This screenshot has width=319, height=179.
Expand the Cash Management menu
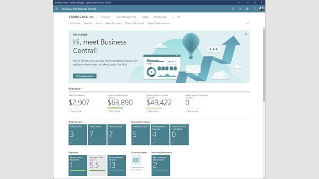click(x=127, y=17)
